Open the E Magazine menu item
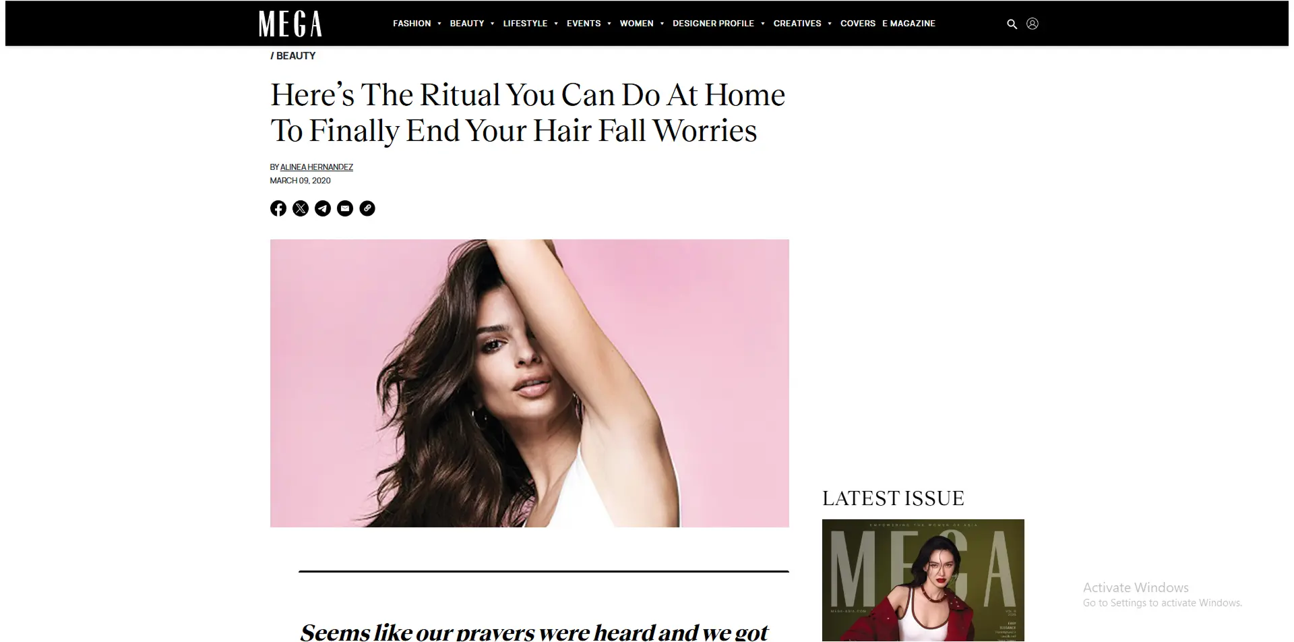 coord(908,24)
